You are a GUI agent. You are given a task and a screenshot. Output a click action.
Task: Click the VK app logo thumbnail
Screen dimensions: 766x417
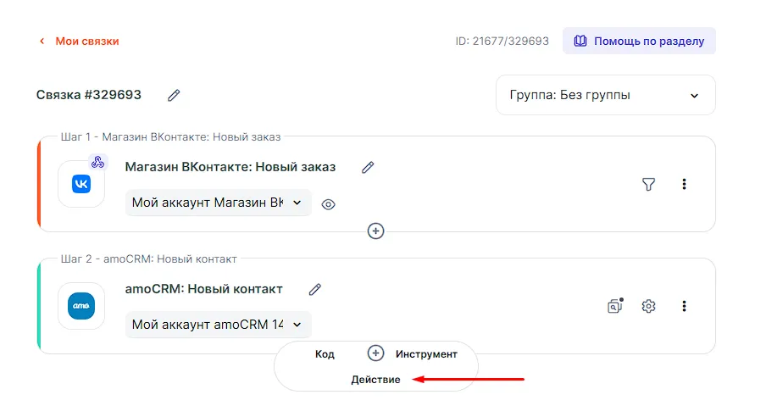pos(81,184)
